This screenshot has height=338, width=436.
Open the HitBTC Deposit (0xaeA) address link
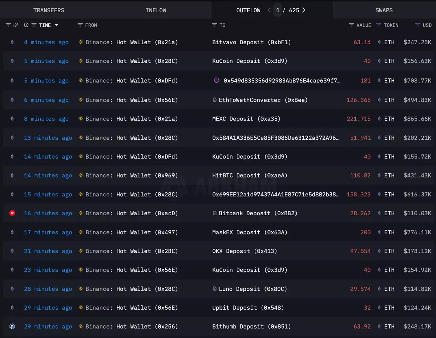tap(250, 175)
